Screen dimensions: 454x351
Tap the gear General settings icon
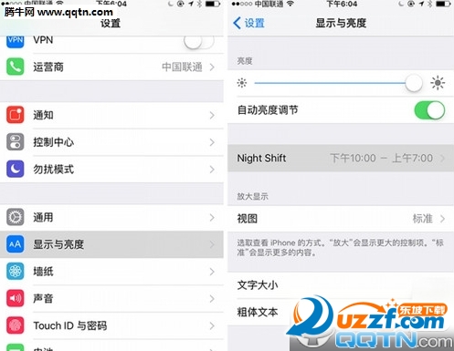point(16,217)
